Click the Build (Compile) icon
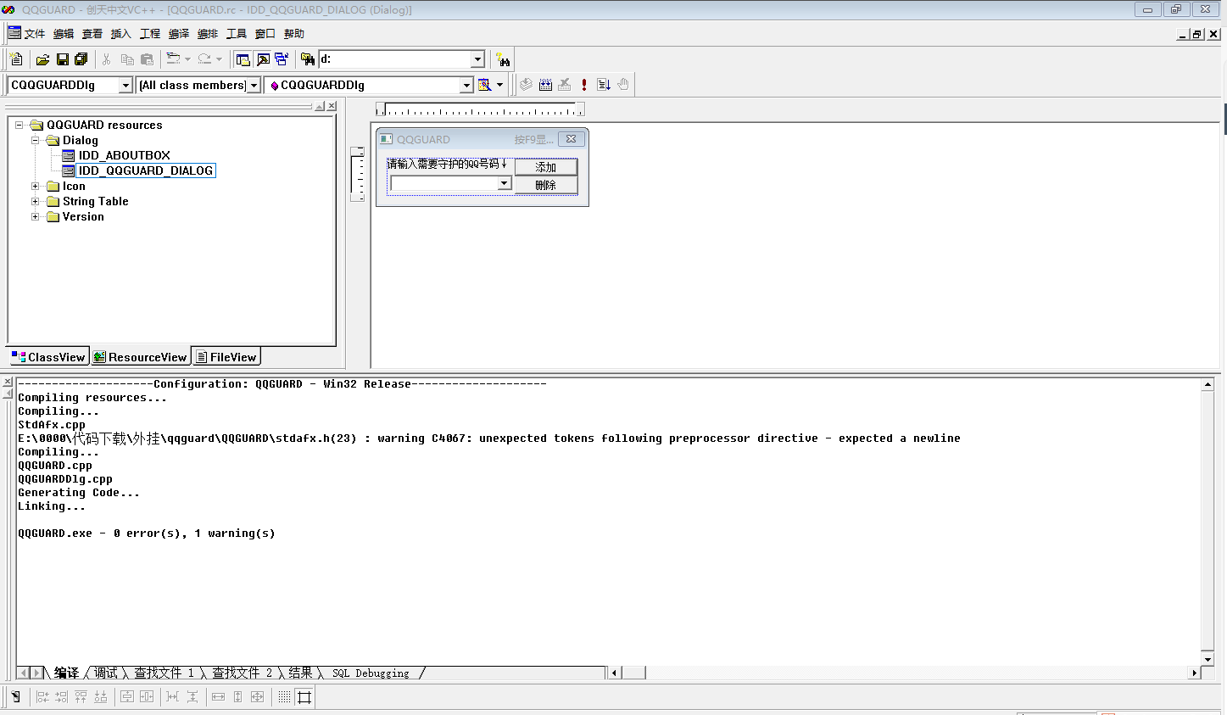Image resolution: width=1227 pixels, height=715 pixels. [545, 85]
